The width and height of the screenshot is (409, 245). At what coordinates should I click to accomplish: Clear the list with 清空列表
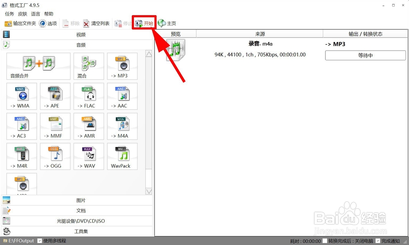[96, 23]
